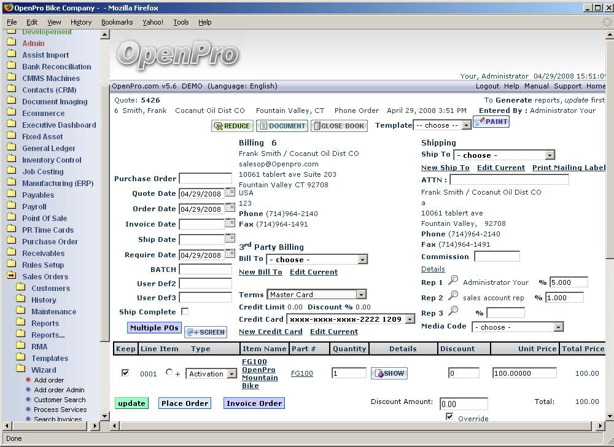
Task: Click the Rep 3 magnifier search icon
Action: pos(453,311)
